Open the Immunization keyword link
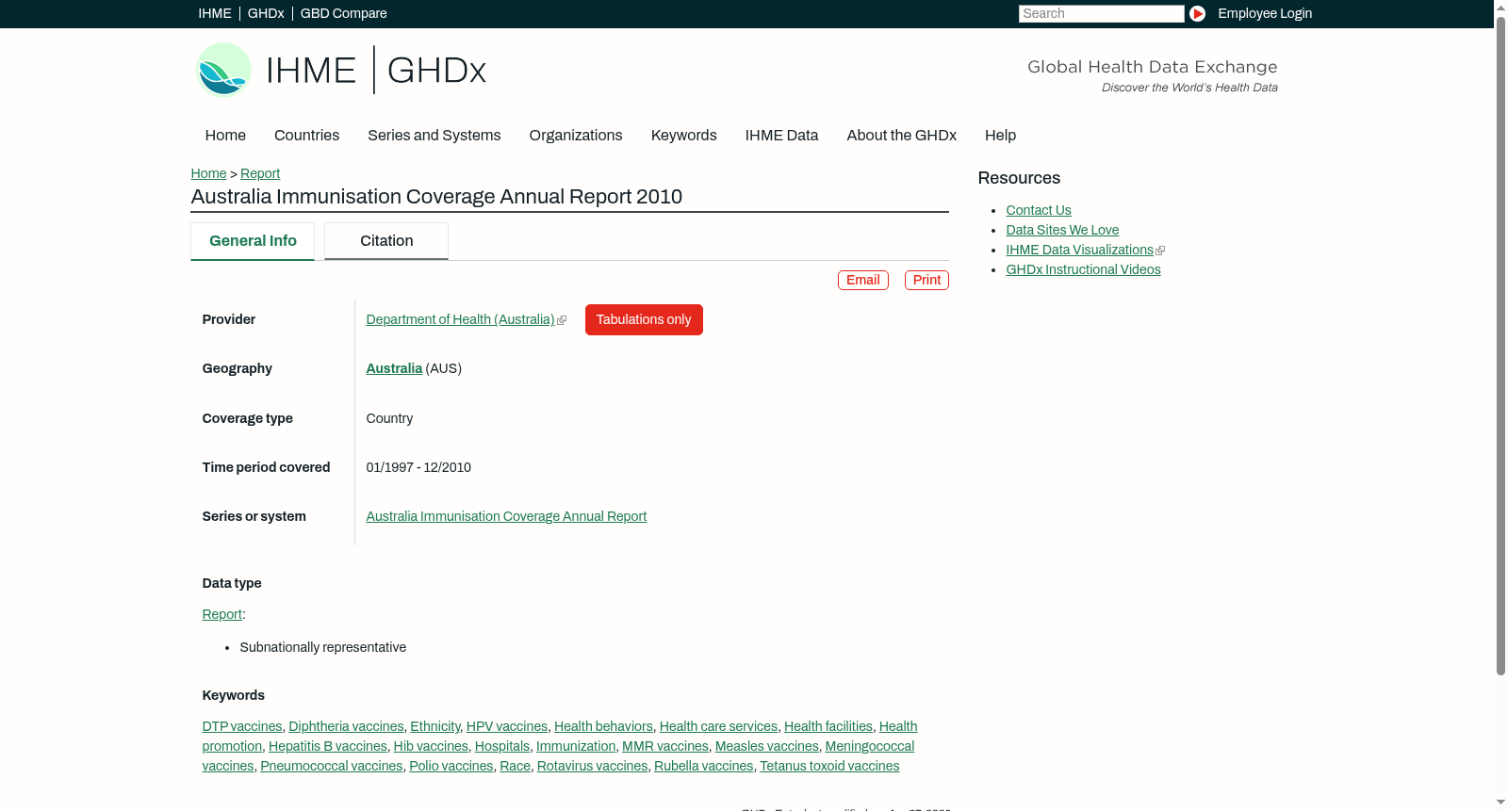Image resolution: width=1508 pixels, height=811 pixels. [x=576, y=746]
